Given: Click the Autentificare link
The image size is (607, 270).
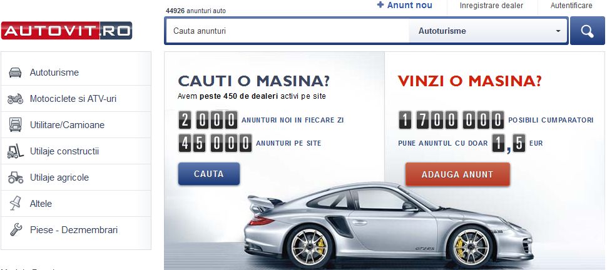Looking at the screenshot, I should coord(571,6).
